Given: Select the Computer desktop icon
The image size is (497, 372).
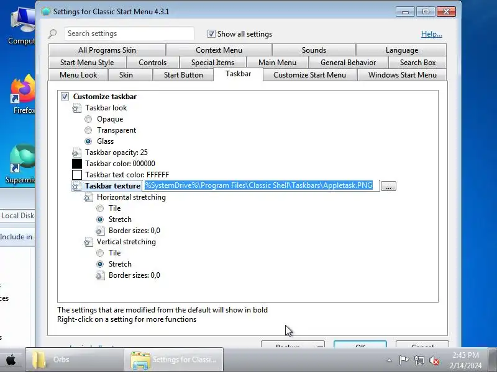Looking at the screenshot, I should pyautogui.click(x=22, y=26).
